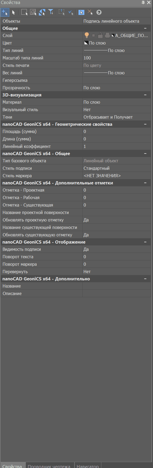Click the Стиль печати 'По цвету' value
Image resolution: width=153 pixels, height=468 pixels.
pyautogui.click(x=117, y=65)
